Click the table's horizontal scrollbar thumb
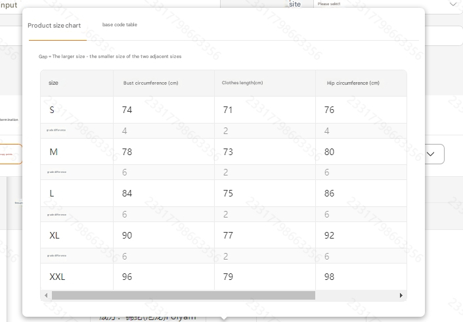Image resolution: width=463 pixels, height=322 pixels. (x=183, y=296)
